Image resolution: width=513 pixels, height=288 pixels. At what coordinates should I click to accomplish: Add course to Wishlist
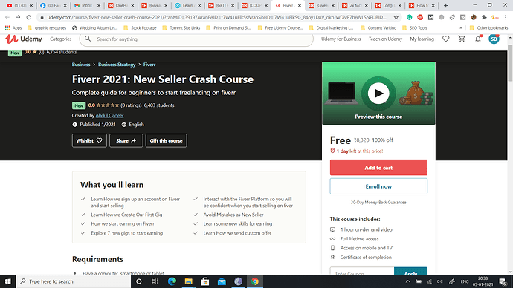pyautogui.click(x=89, y=141)
